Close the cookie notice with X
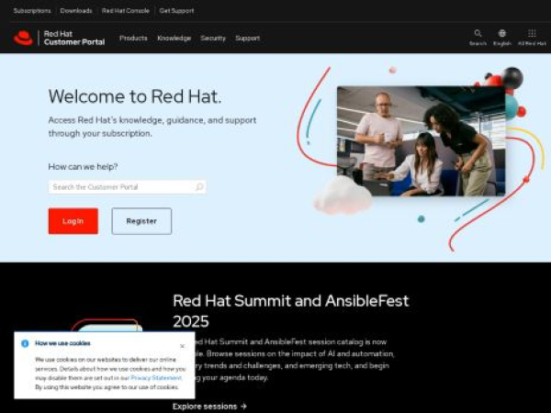The width and height of the screenshot is (551, 413). (182, 346)
